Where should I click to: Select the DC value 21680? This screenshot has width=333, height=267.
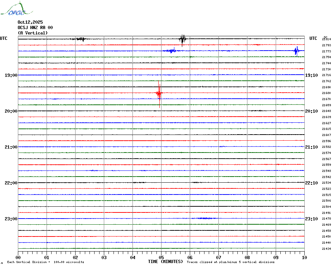(327, 93)
